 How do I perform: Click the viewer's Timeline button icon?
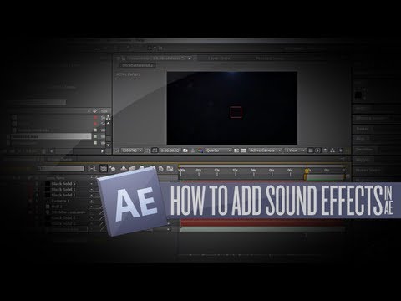pyautogui.click(x=325, y=150)
